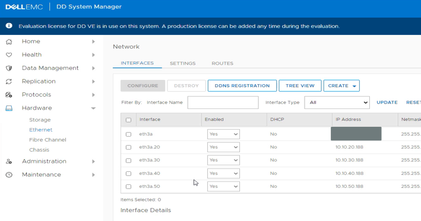This screenshot has width=421, height=221.
Task: Expand the Data Management menu arrow
Action: point(93,68)
